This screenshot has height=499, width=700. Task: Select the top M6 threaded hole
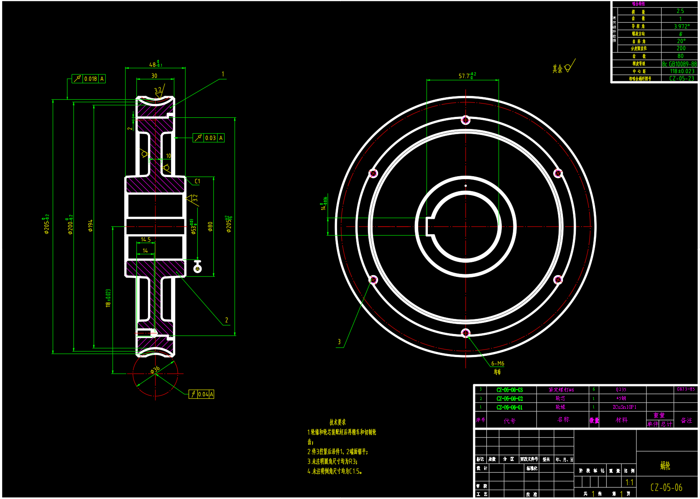tap(465, 120)
